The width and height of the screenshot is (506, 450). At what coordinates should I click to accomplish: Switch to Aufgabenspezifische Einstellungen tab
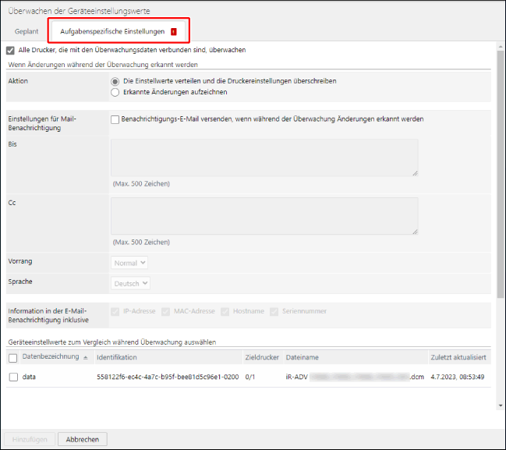click(x=112, y=31)
